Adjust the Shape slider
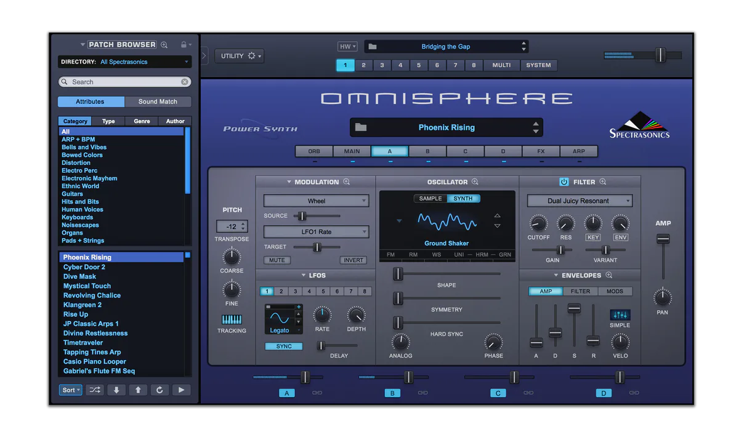The image size is (739, 445). coord(398,274)
